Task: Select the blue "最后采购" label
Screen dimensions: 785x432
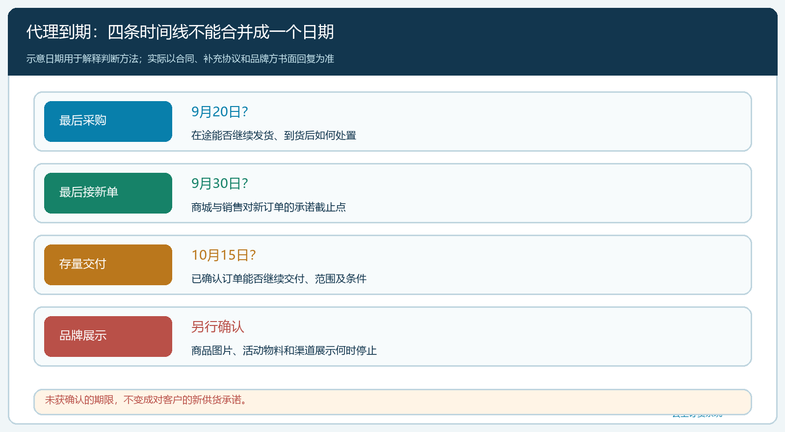Action: coord(108,121)
